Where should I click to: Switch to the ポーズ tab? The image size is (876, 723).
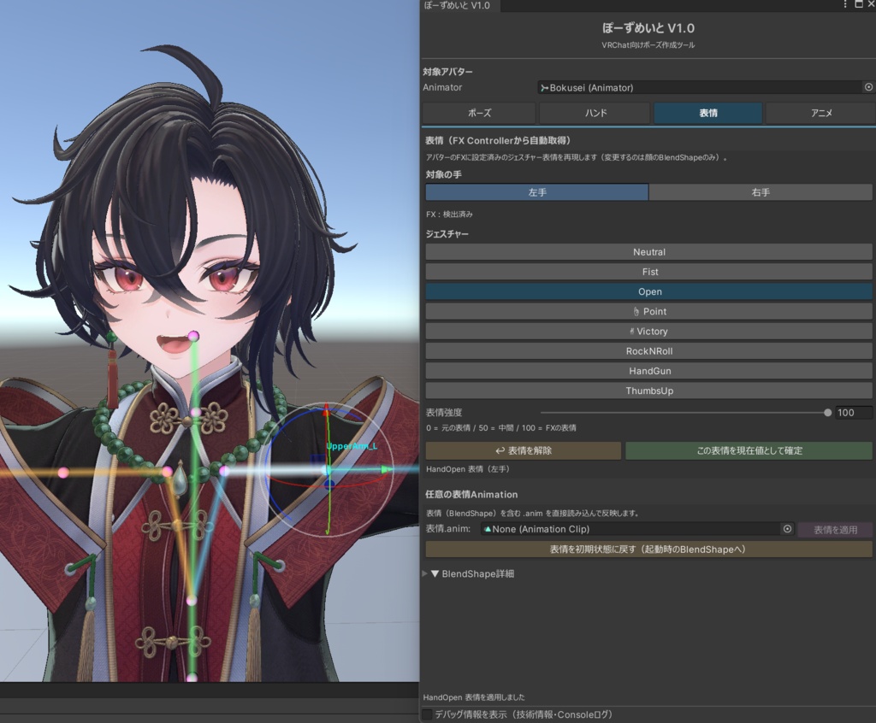[479, 113]
